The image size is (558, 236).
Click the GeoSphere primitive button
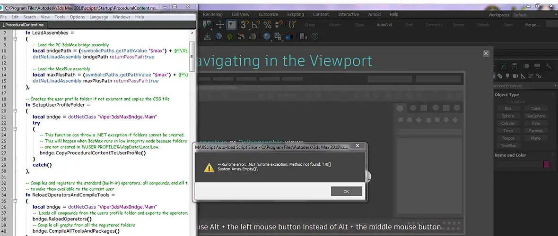point(535,116)
